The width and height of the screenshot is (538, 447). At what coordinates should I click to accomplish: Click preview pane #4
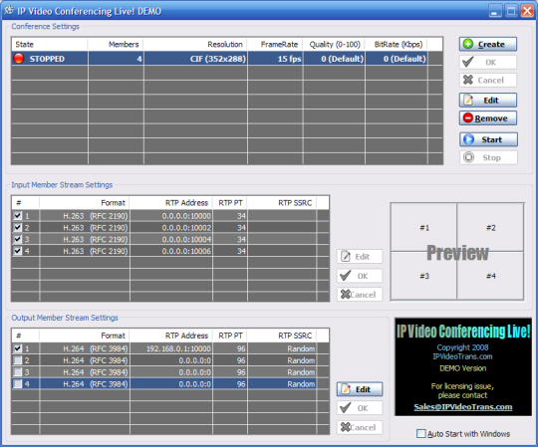click(x=490, y=276)
